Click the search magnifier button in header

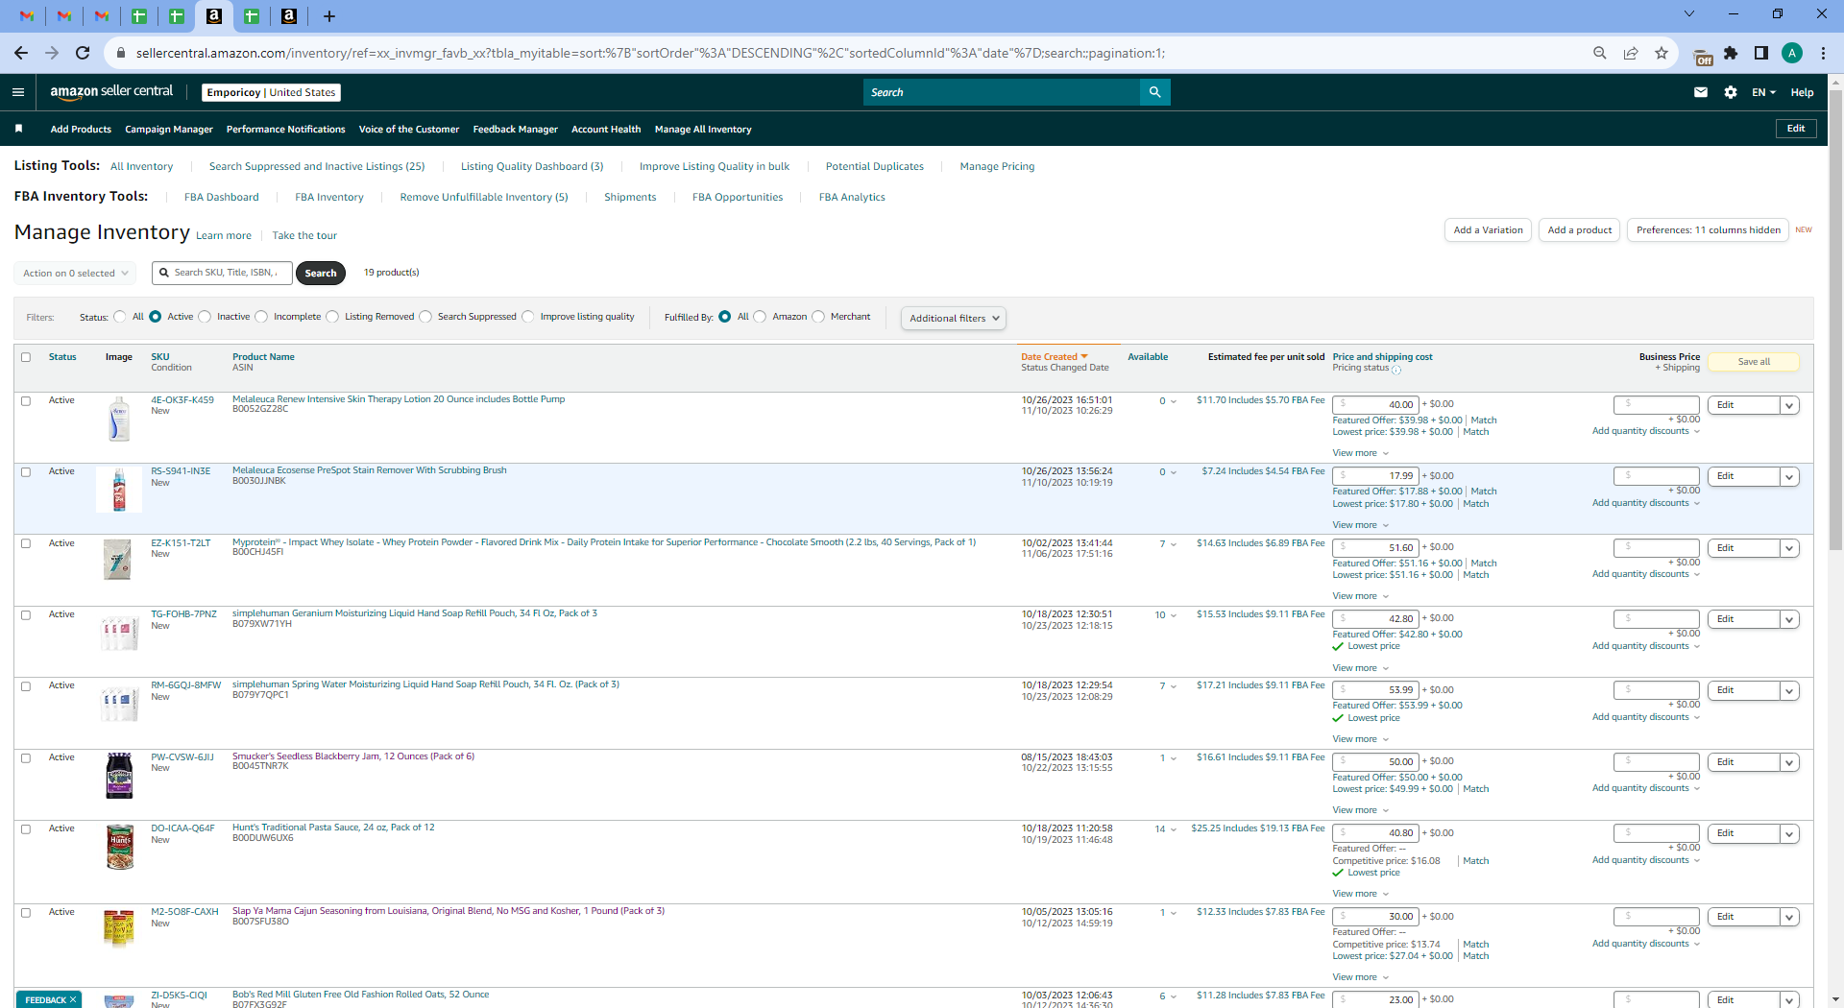coord(1154,92)
